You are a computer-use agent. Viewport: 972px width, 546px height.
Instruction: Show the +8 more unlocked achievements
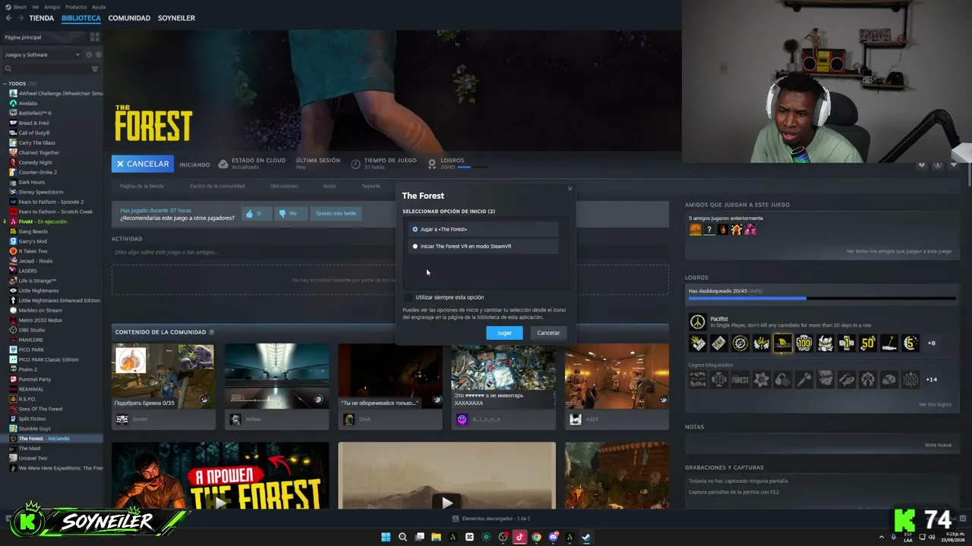[x=932, y=343]
